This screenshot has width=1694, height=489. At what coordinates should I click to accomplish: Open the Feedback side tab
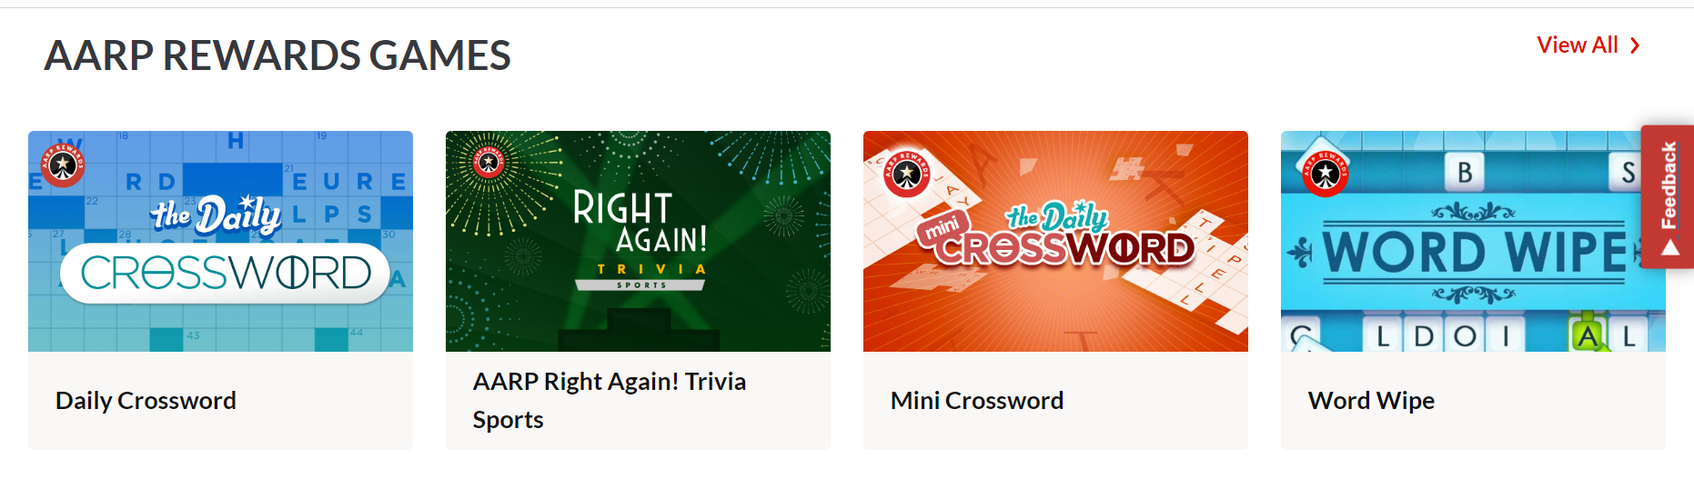(x=1668, y=197)
